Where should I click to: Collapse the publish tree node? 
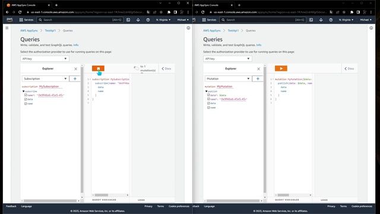click(x=207, y=91)
